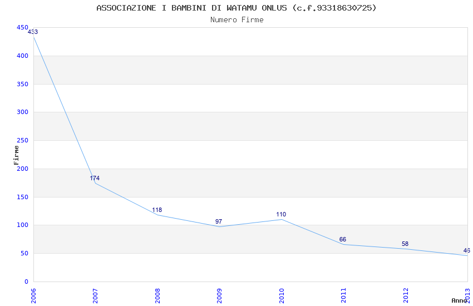The image size is (473, 306).
Task: Click the y-axis value 400
Action: click(x=22, y=56)
